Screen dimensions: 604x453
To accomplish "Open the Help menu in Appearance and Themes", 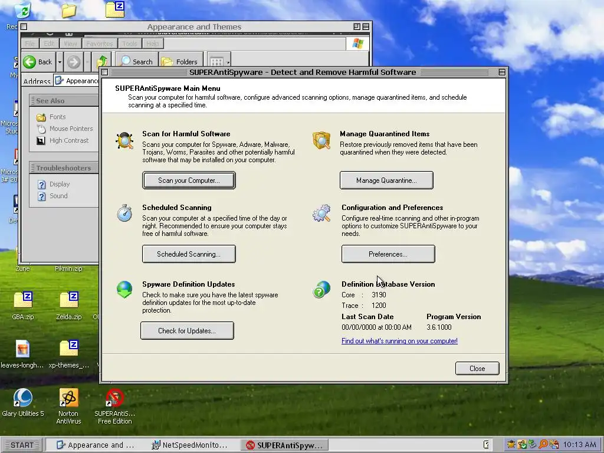I will tap(153, 44).
